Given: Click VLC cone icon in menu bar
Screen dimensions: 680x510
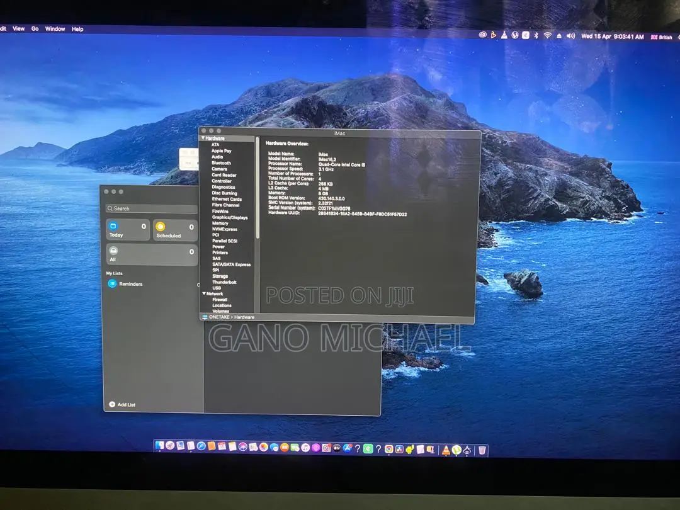Looking at the screenshot, I should 504,35.
